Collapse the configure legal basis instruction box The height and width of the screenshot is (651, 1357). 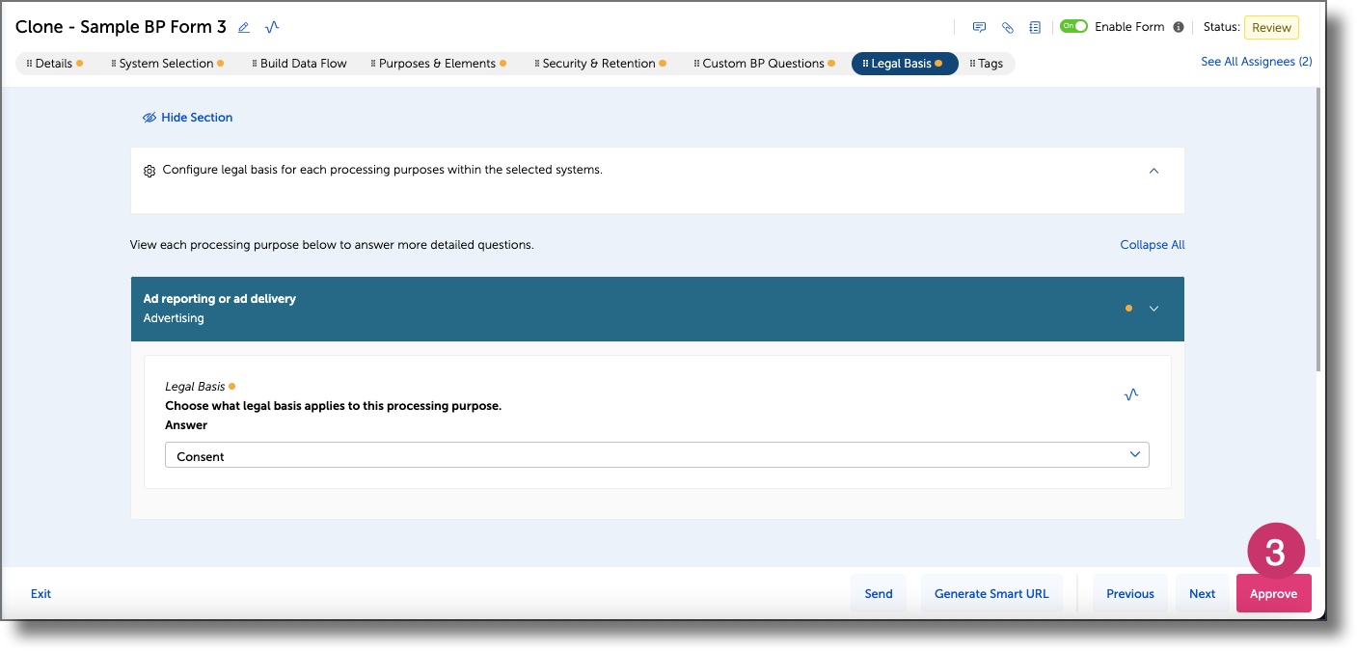1153,171
